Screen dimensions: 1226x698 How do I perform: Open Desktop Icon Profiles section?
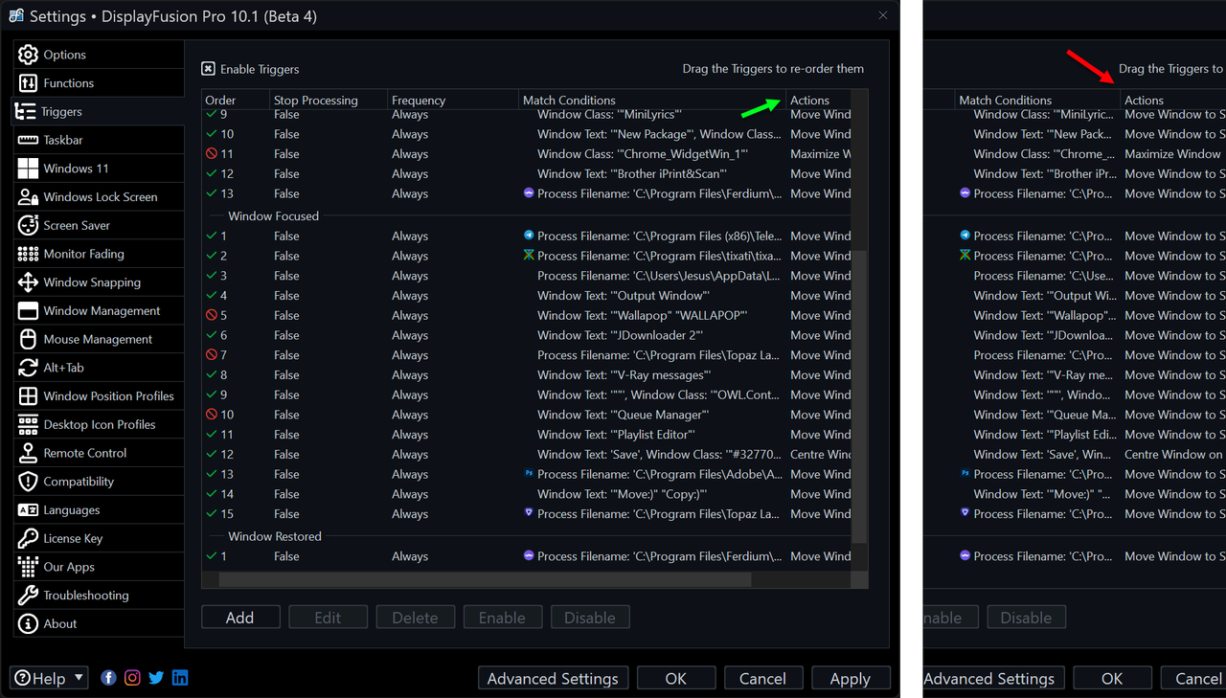pos(98,424)
